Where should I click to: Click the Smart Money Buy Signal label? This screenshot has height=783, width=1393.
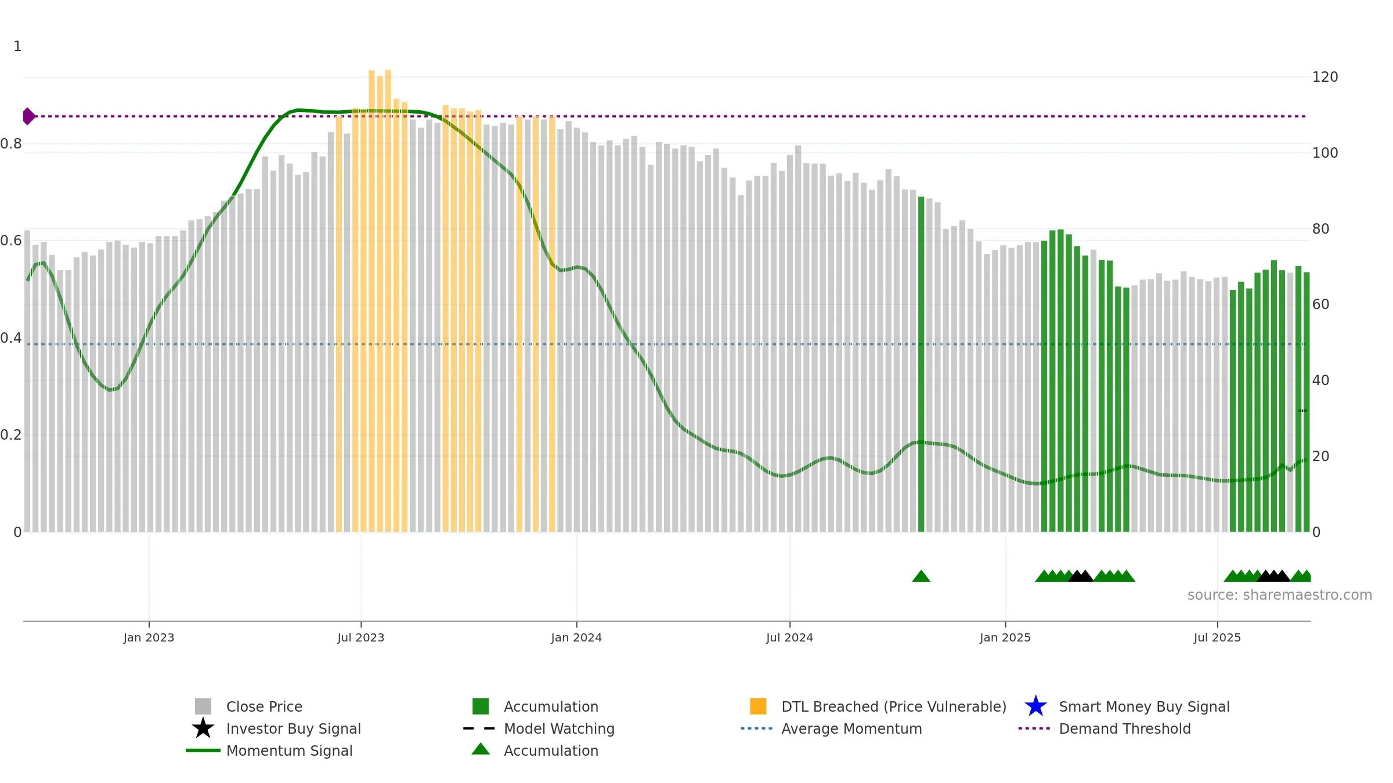tap(1144, 706)
